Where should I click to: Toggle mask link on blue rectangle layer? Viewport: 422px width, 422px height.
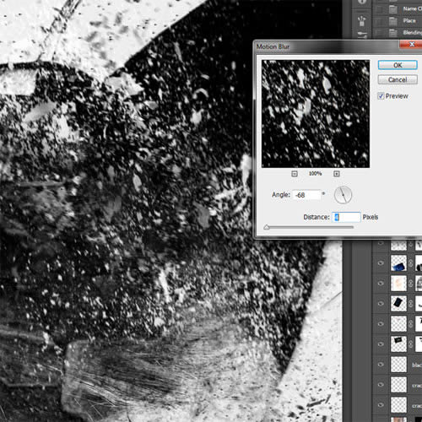tap(411, 263)
